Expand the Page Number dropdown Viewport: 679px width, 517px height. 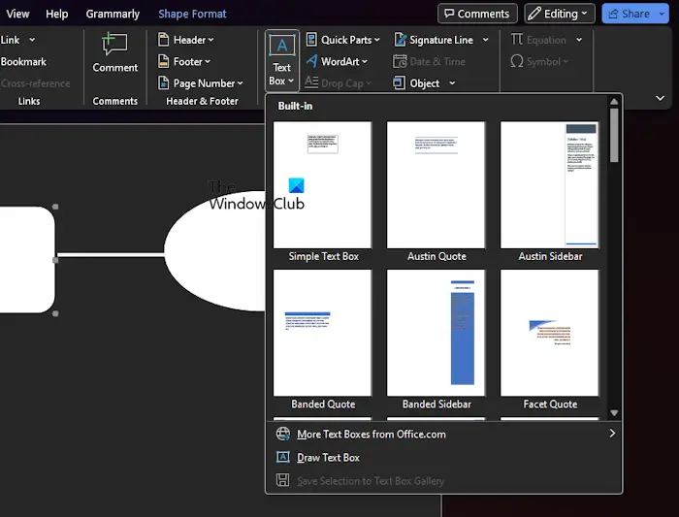coord(240,83)
